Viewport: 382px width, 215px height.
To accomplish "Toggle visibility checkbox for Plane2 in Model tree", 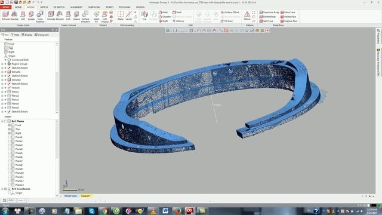I will point(10,141).
